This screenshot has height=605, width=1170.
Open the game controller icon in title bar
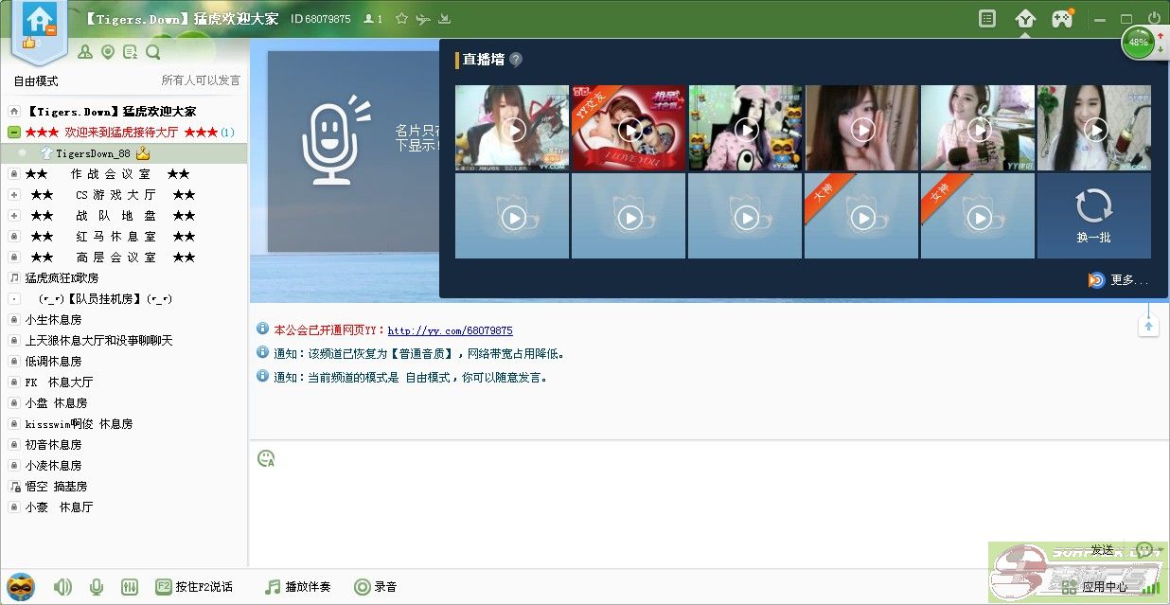point(1062,18)
